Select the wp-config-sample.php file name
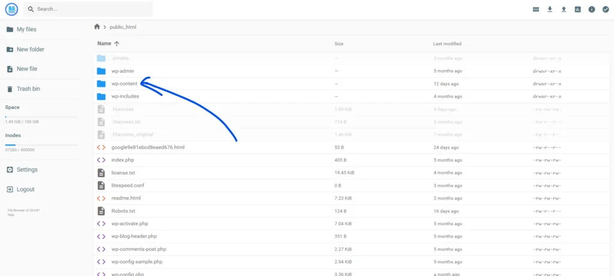The height and width of the screenshot is (276, 614). (137, 262)
